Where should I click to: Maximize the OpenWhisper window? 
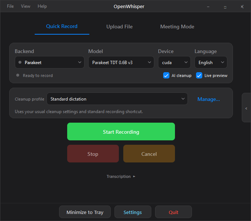[x=225, y=7]
